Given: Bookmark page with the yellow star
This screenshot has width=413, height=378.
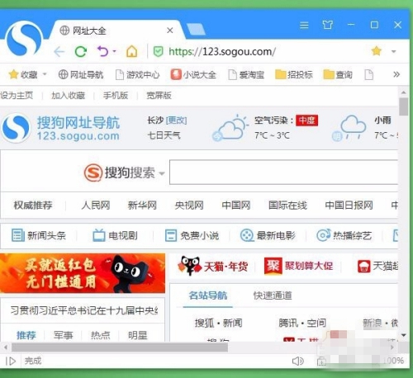Looking at the screenshot, I should [376, 51].
